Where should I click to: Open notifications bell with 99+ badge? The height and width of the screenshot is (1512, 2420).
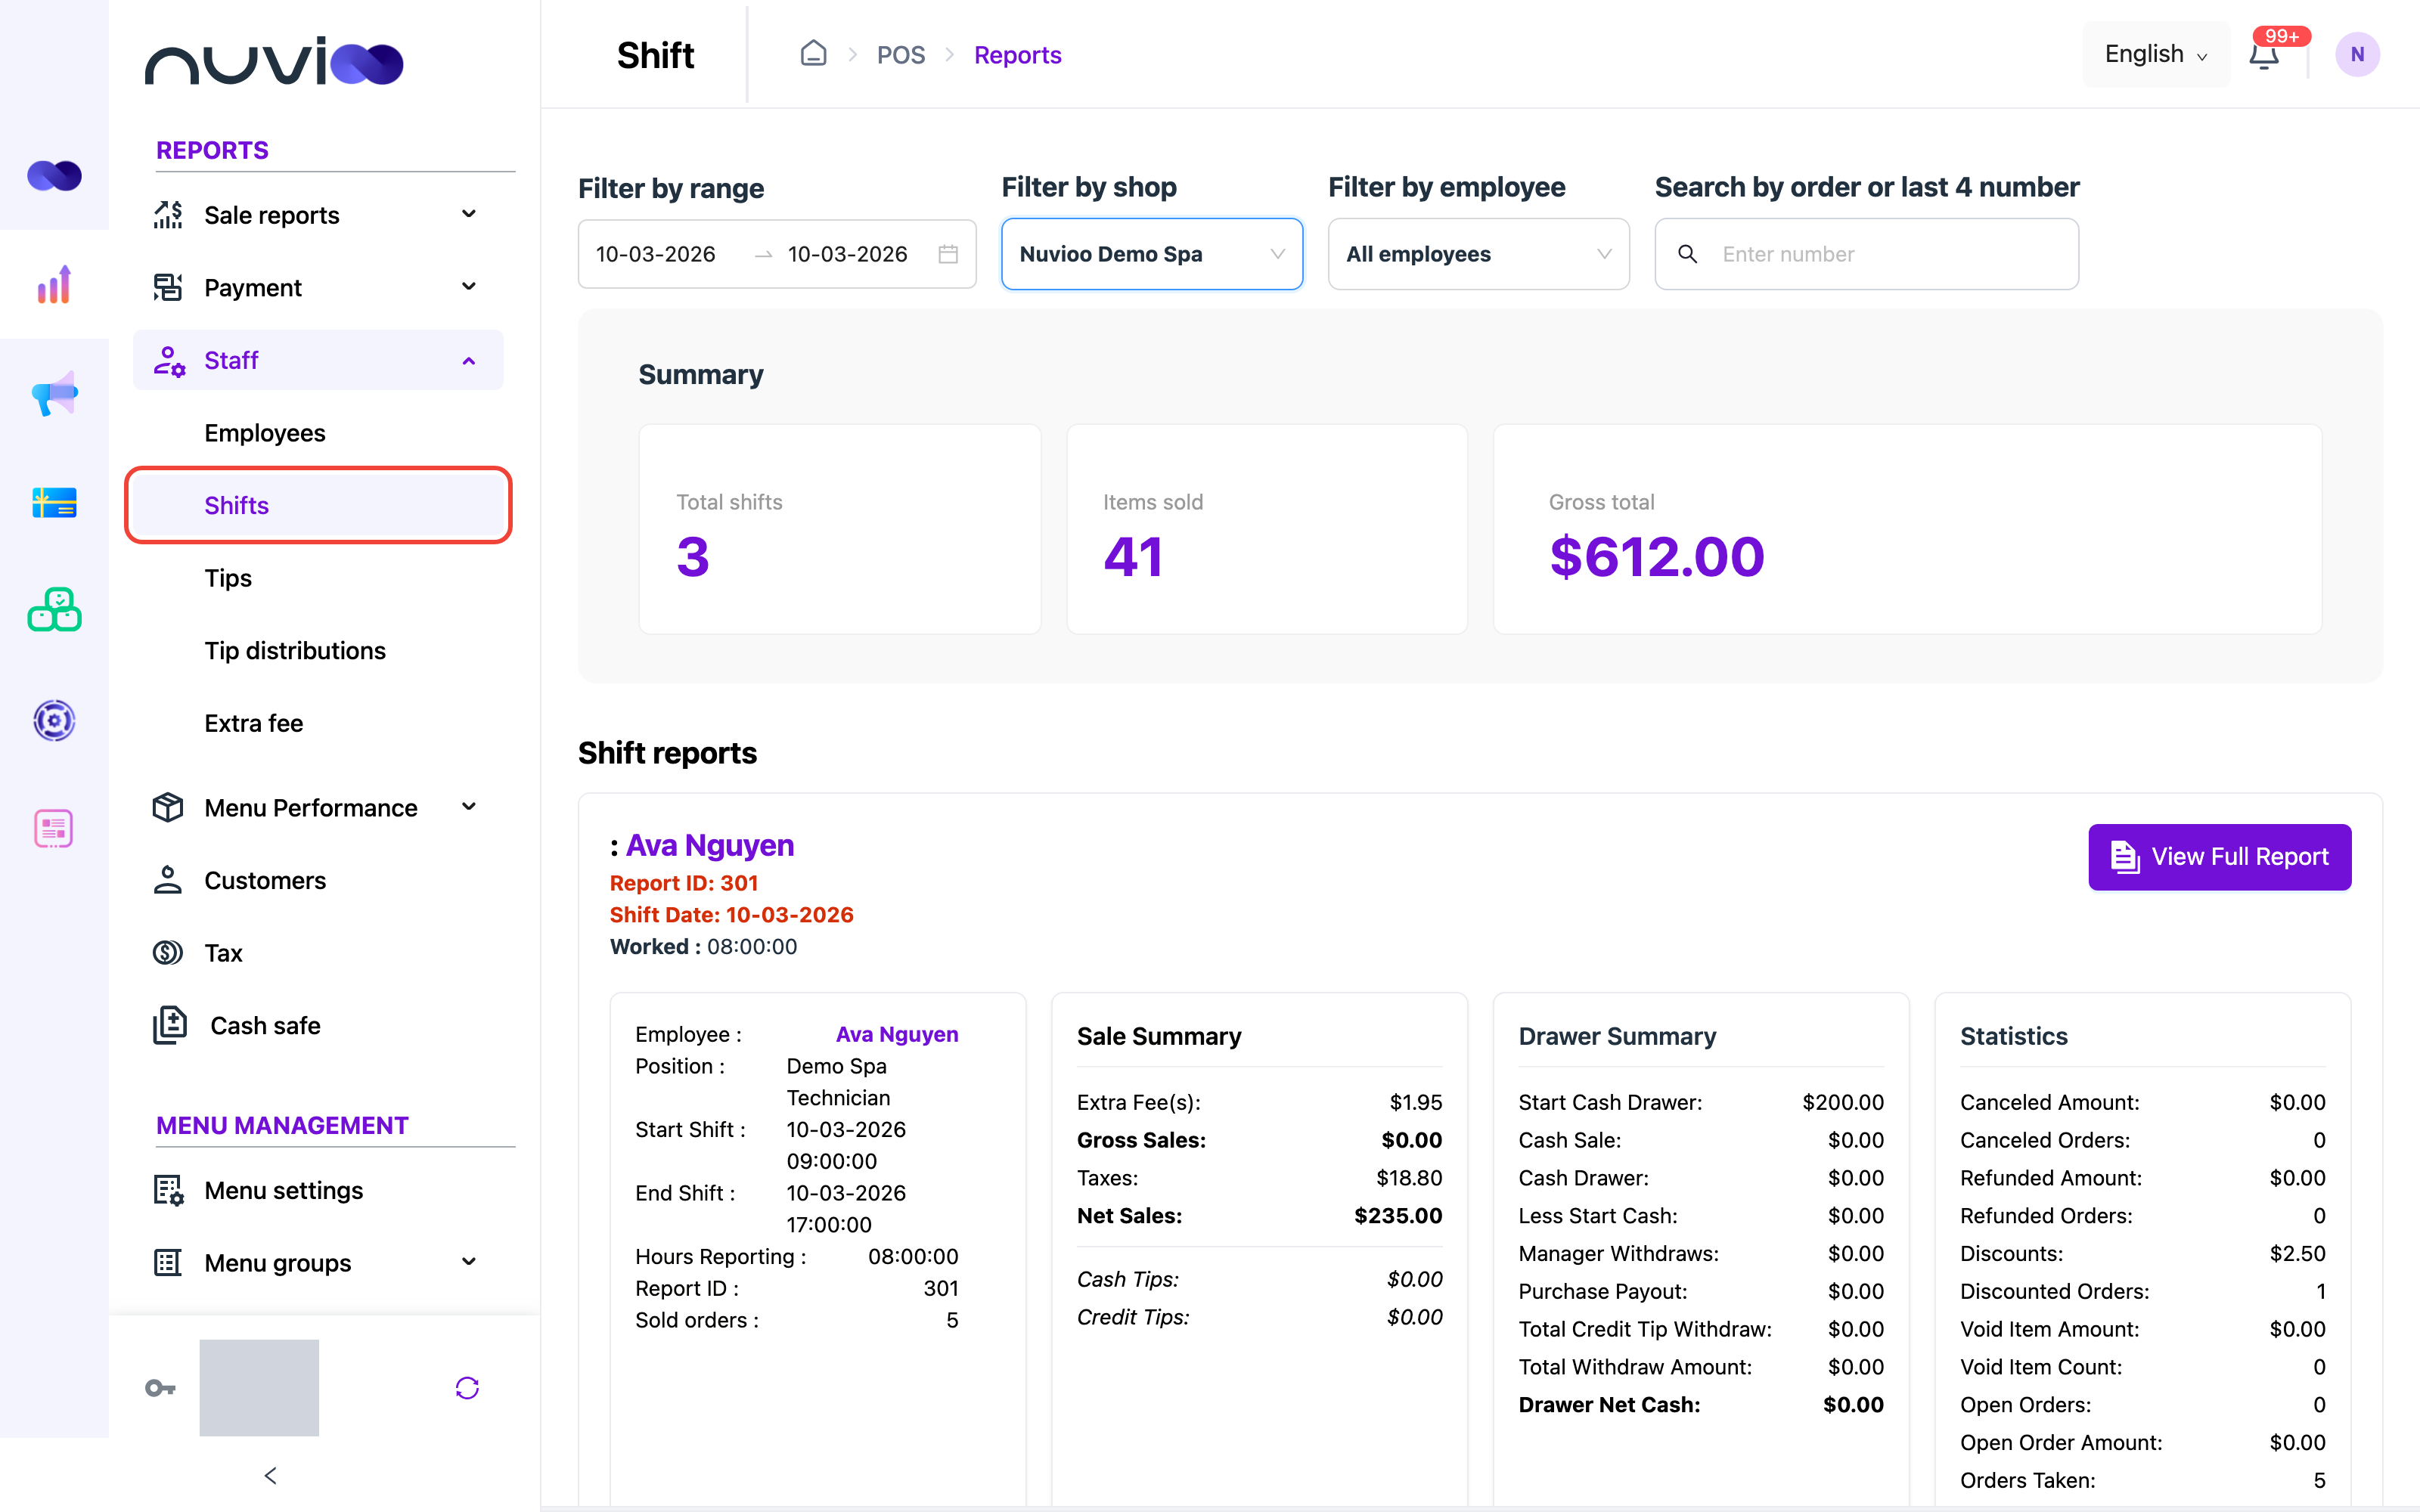(2264, 54)
